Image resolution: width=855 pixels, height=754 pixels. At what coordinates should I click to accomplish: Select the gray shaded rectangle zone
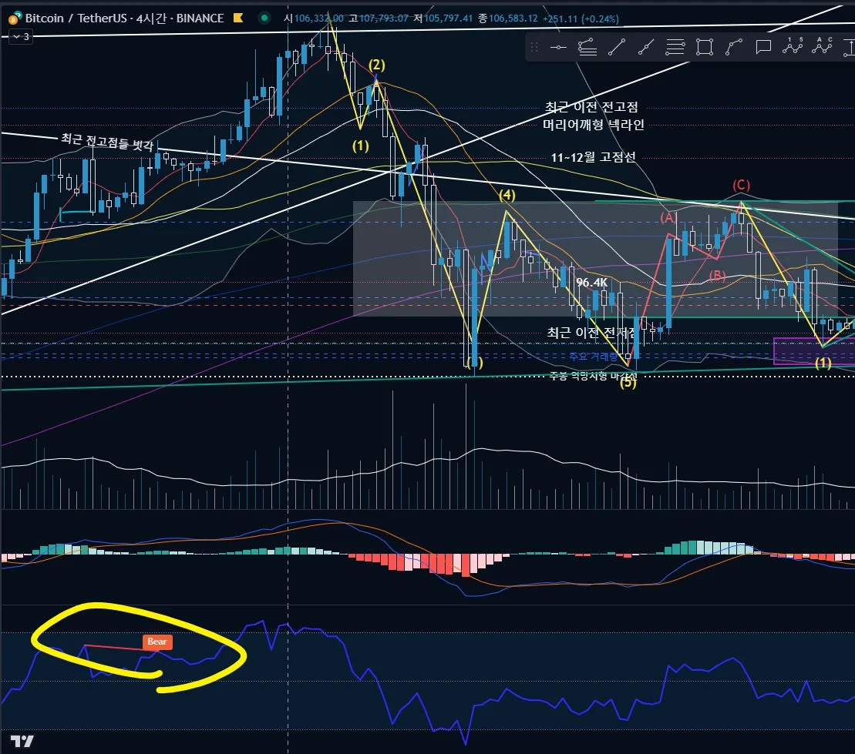[595, 259]
